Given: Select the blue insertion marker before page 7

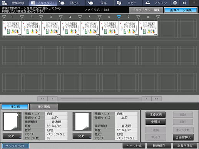Looking at the screenshot, I should (x=119, y=17).
